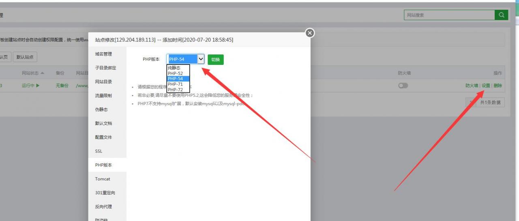Toggle the site firewall switch
This screenshot has height=221, width=519.
(403, 86)
